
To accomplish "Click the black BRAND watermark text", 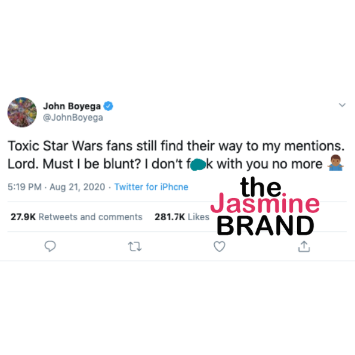I will (x=266, y=226).
